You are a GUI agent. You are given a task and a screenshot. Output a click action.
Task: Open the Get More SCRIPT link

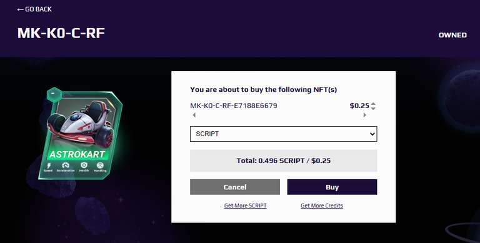[245, 206]
